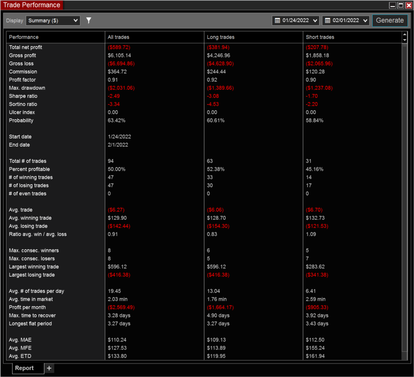Image resolution: width=414 pixels, height=377 pixels.
Task: Close the Trade Performance window
Action: [x=409, y=5]
